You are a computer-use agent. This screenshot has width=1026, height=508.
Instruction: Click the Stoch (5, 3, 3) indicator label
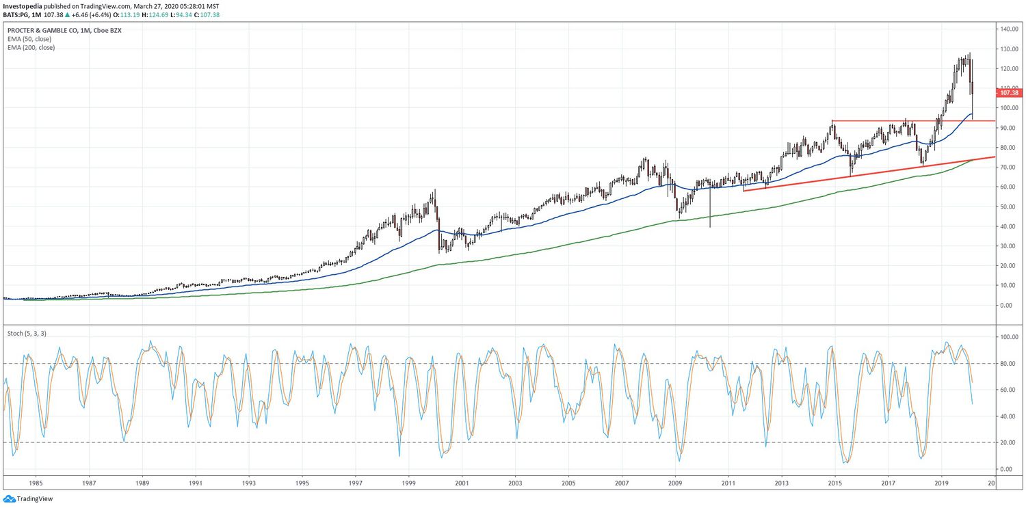coord(27,333)
